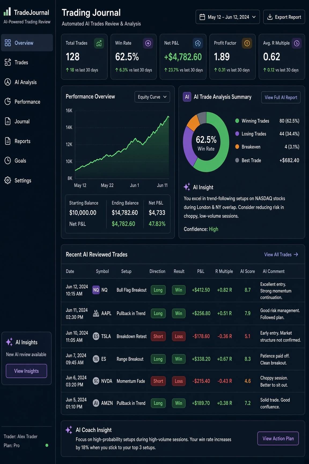Navigate to Performance section

pos(27,102)
